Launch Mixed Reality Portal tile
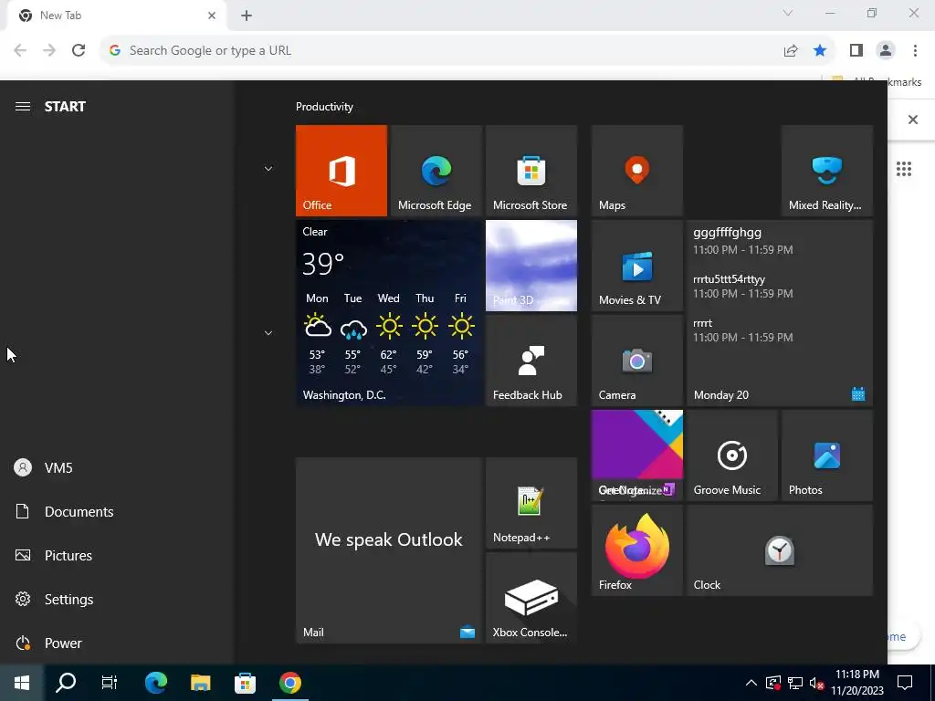The image size is (935, 701). [x=827, y=171]
